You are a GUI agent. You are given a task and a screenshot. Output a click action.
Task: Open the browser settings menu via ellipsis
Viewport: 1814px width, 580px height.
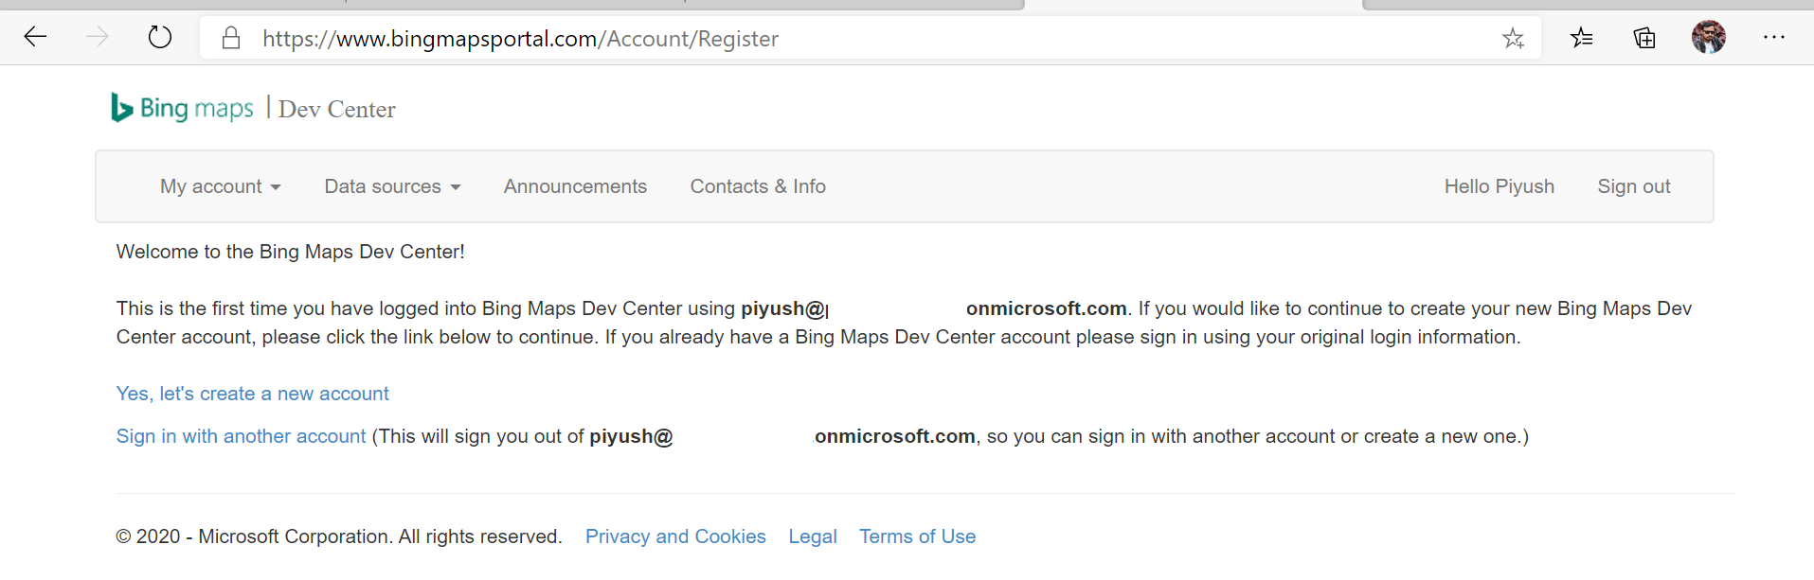click(1773, 37)
